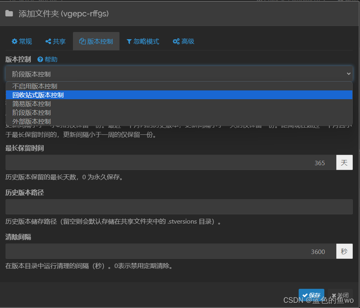This screenshot has width=360, height=308.
Task: Click the 历史版本保留的最长天数 hint text
Action: 64,177
